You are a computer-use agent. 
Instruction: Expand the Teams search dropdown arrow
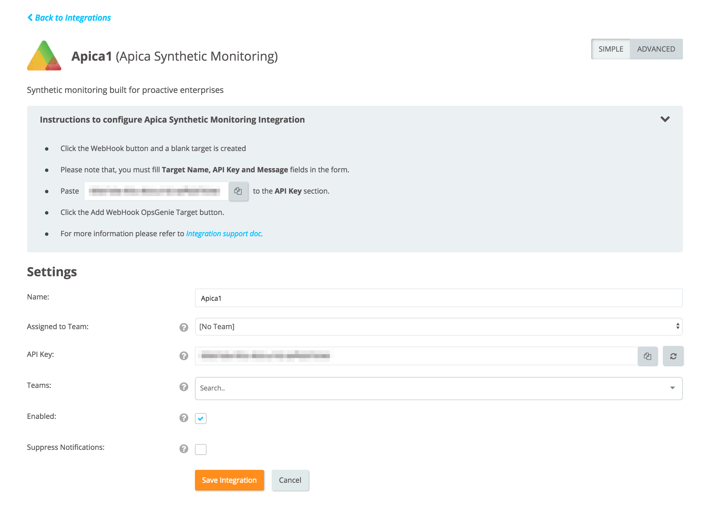tap(672, 388)
